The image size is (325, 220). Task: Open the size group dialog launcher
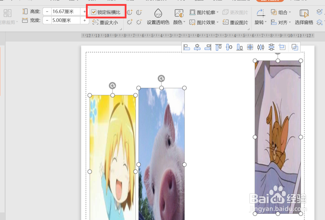121,29
